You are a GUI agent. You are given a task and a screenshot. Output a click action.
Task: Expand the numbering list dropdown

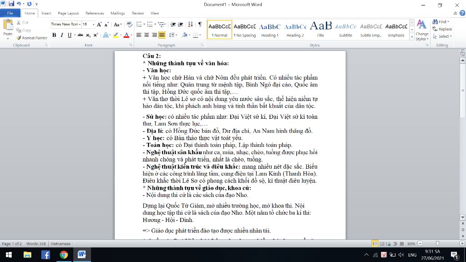pos(155,25)
